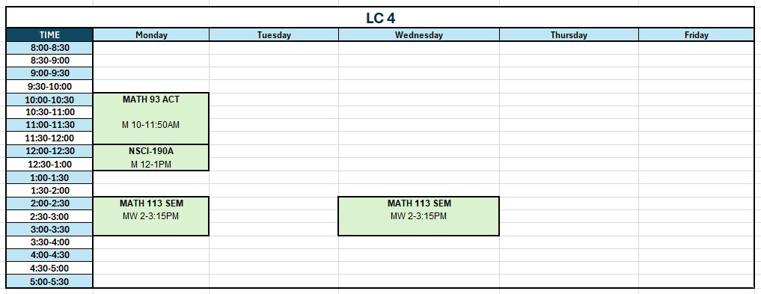Screen dimensions: 761x294
Task: Select the 12:00-12:30 time cell
Action: tap(49, 151)
